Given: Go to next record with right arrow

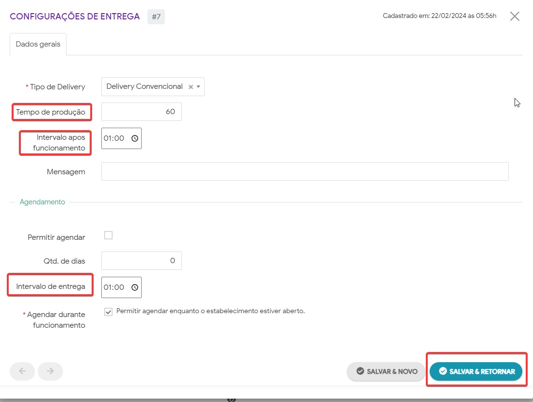Looking at the screenshot, I should pyautogui.click(x=50, y=371).
